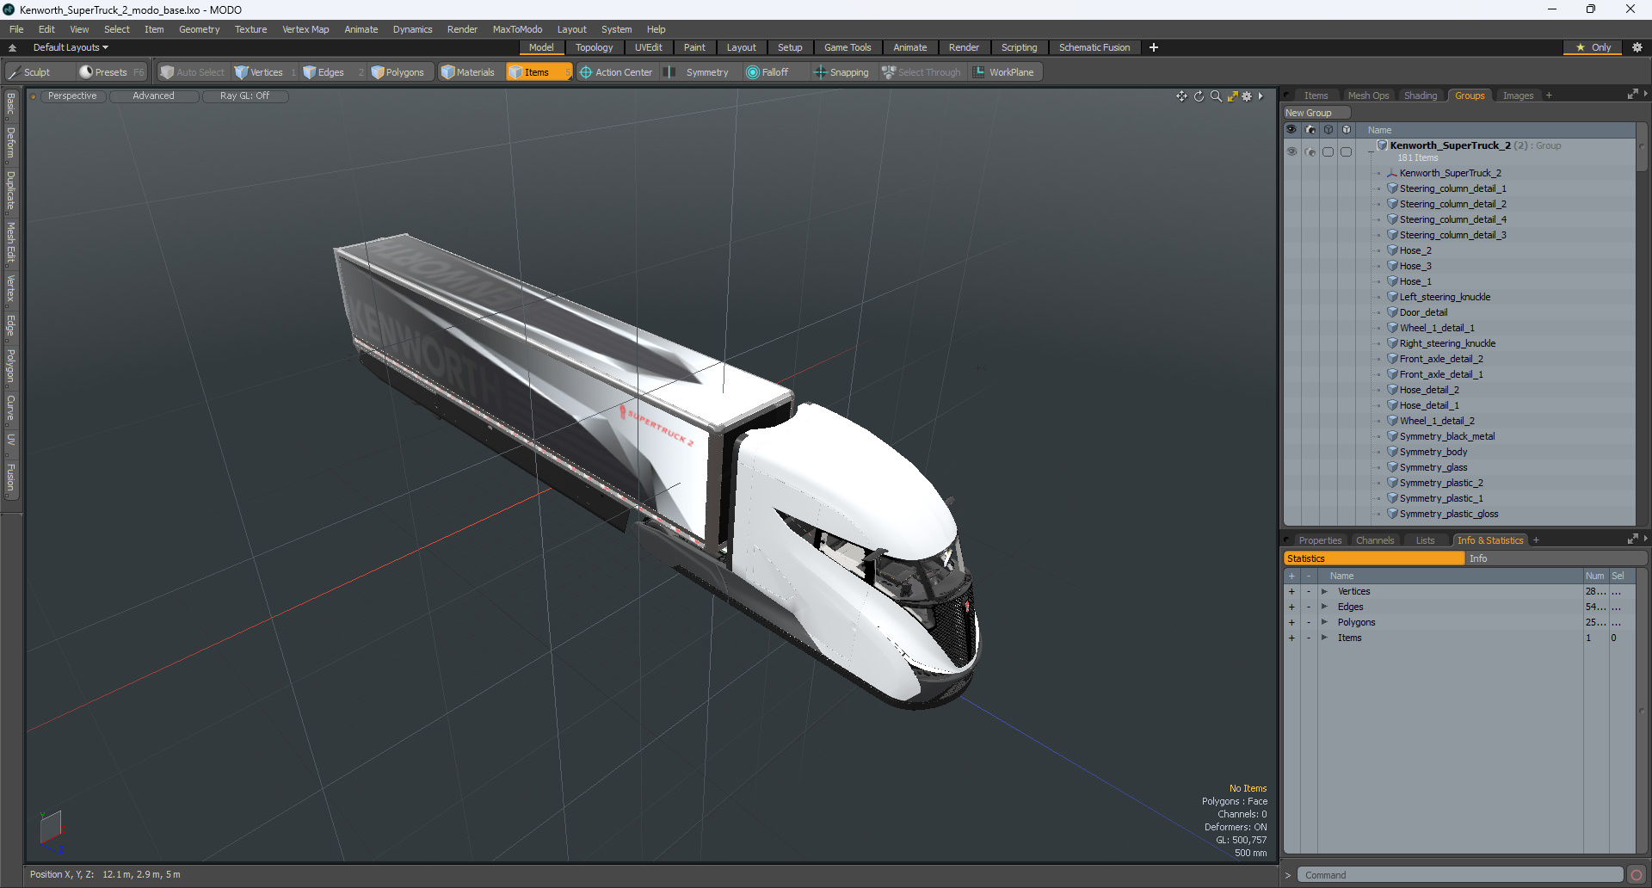Select Door_detail item
Screen dimensions: 1652x888
click(1423, 312)
